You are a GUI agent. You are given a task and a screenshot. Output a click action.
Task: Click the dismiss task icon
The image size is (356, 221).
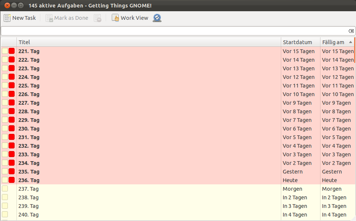98,18
